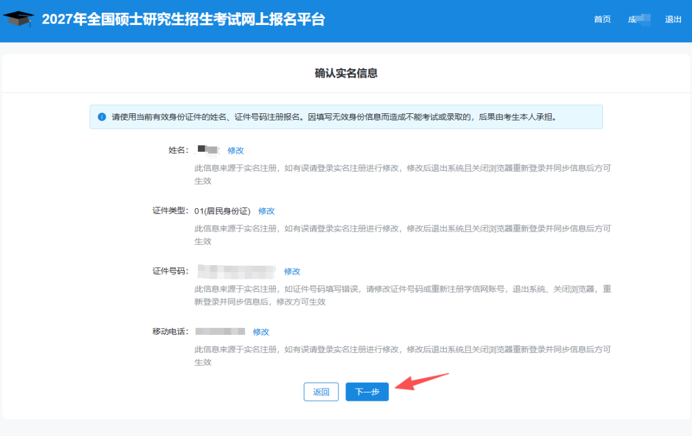
Task: Click 退出 to log out
Action: point(673,19)
